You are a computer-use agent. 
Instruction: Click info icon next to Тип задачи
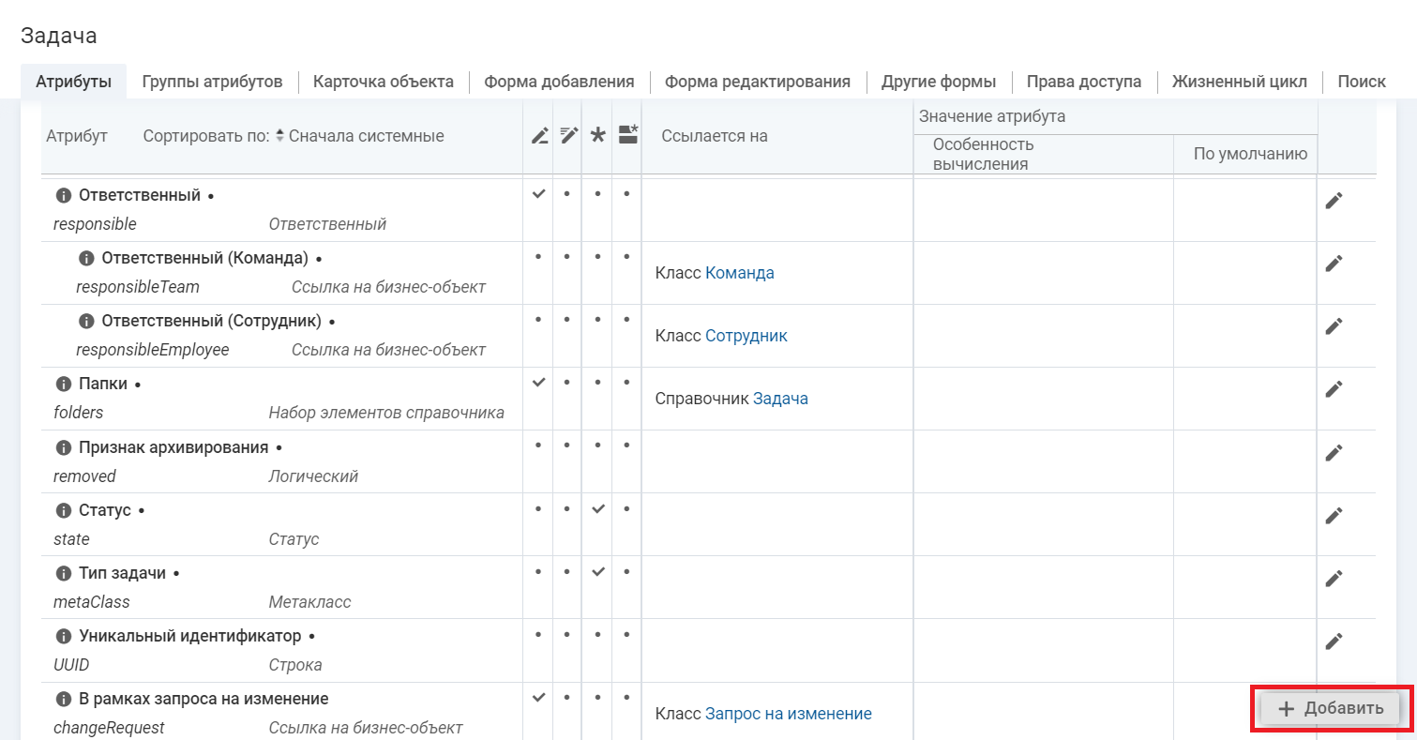[x=64, y=573]
